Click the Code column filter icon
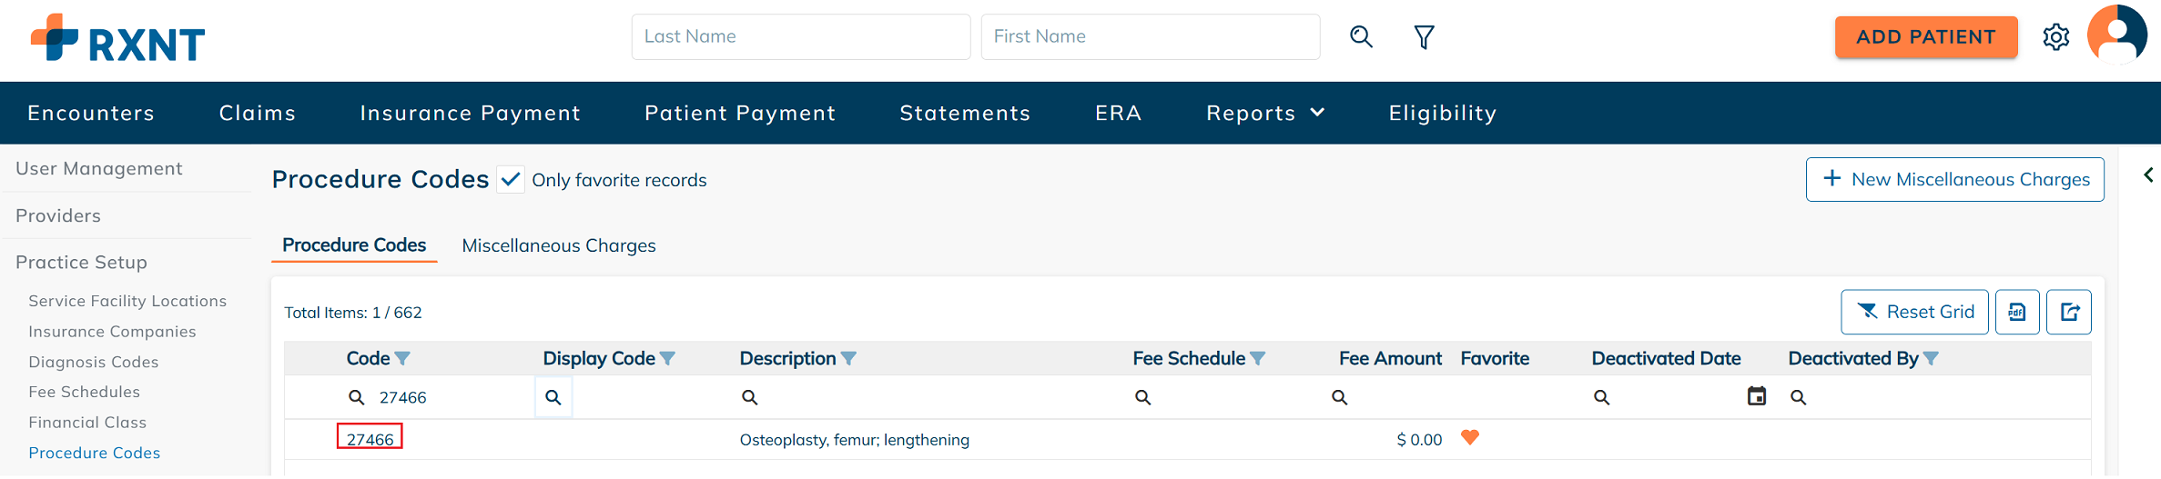This screenshot has width=2161, height=479. [x=402, y=359]
